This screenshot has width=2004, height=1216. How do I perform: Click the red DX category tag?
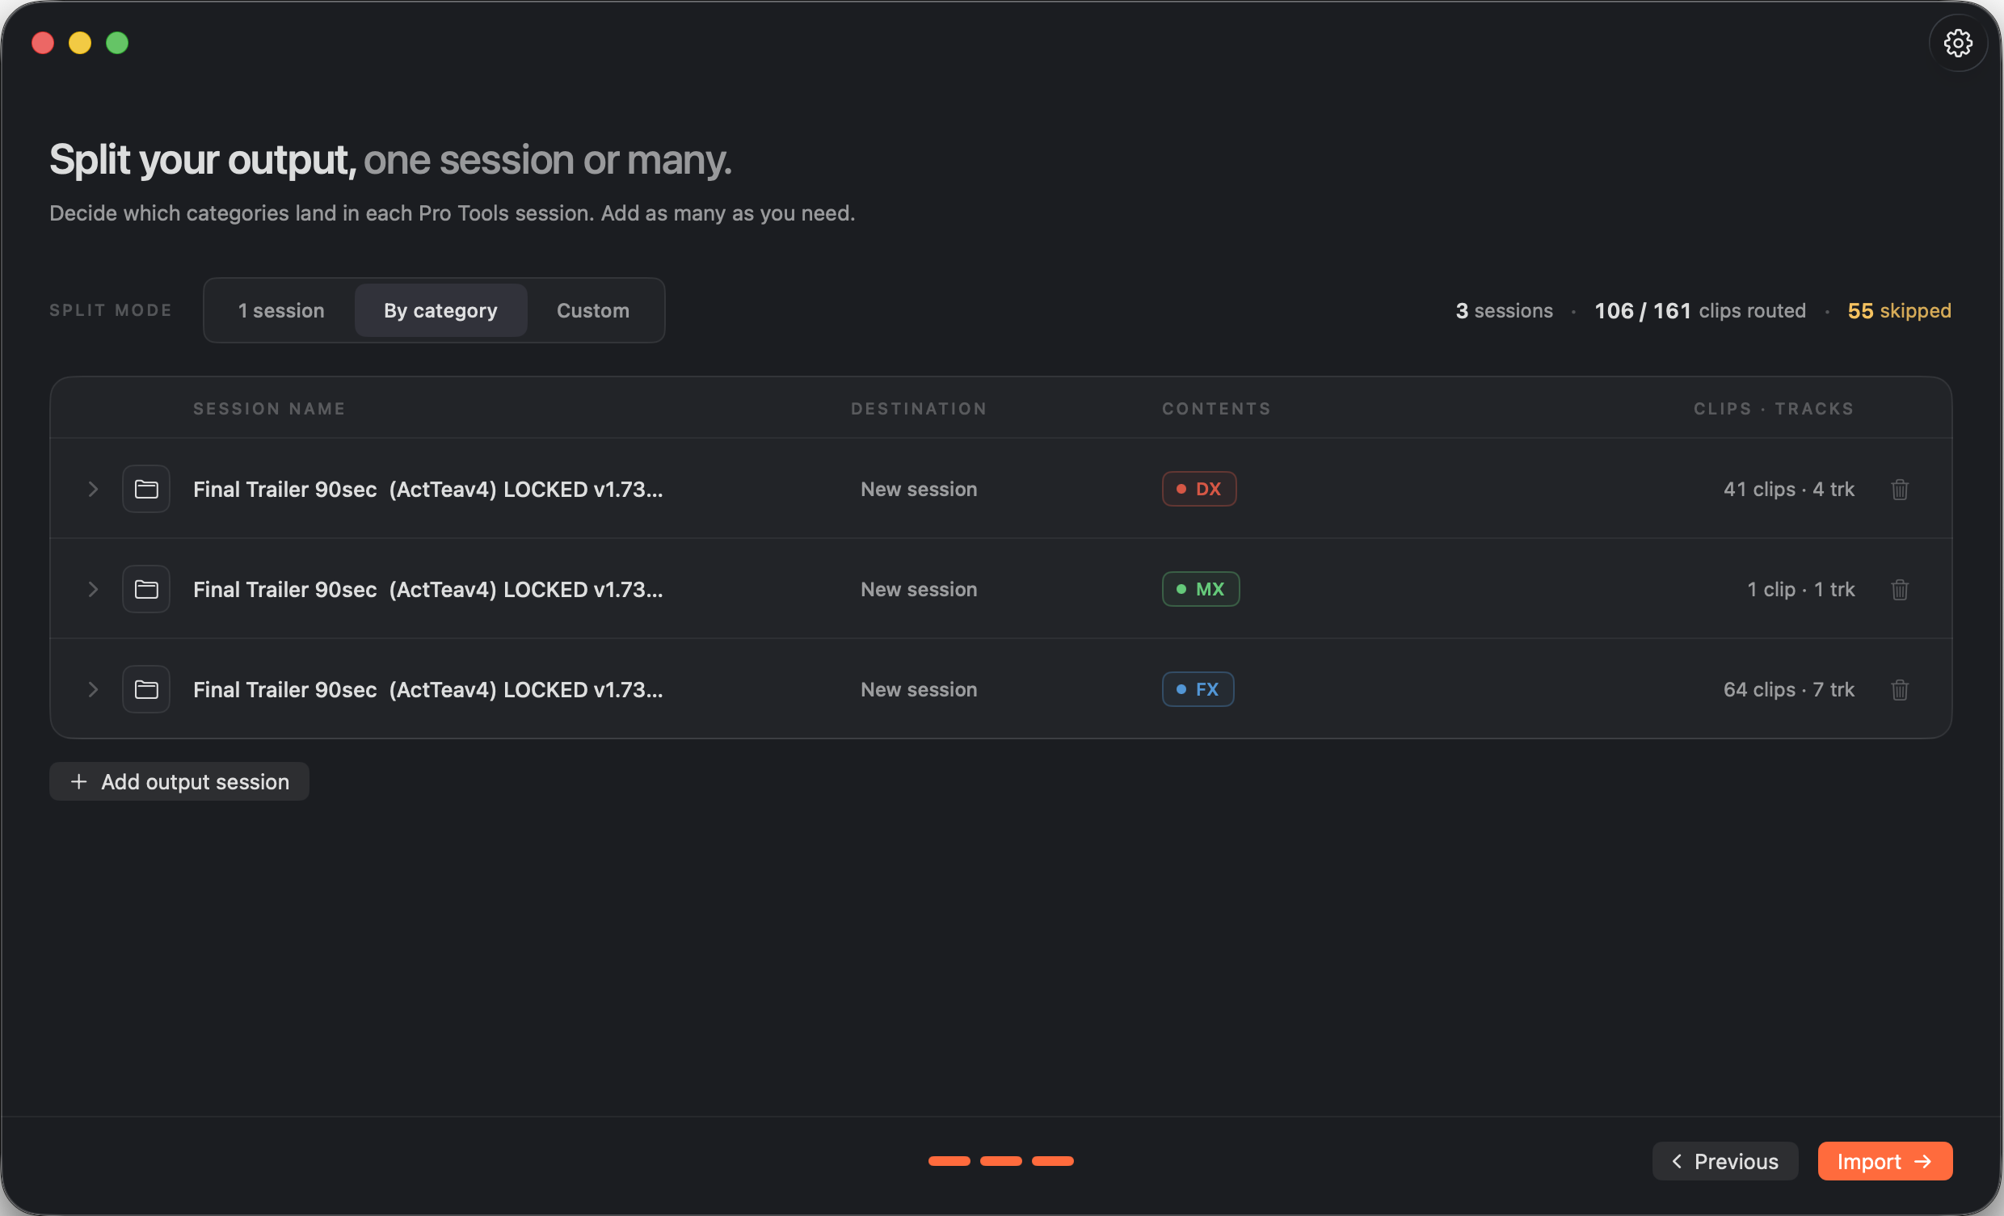[x=1199, y=489]
